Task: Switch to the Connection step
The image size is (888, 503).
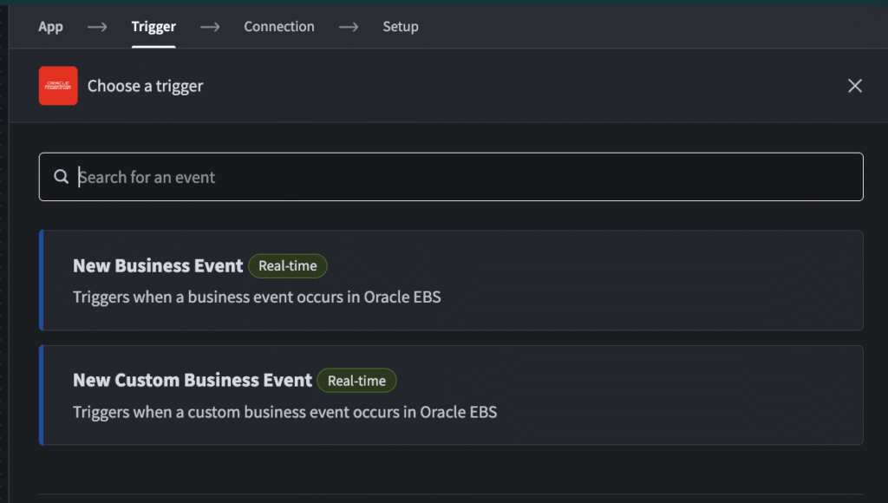Action: pos(278,27)
